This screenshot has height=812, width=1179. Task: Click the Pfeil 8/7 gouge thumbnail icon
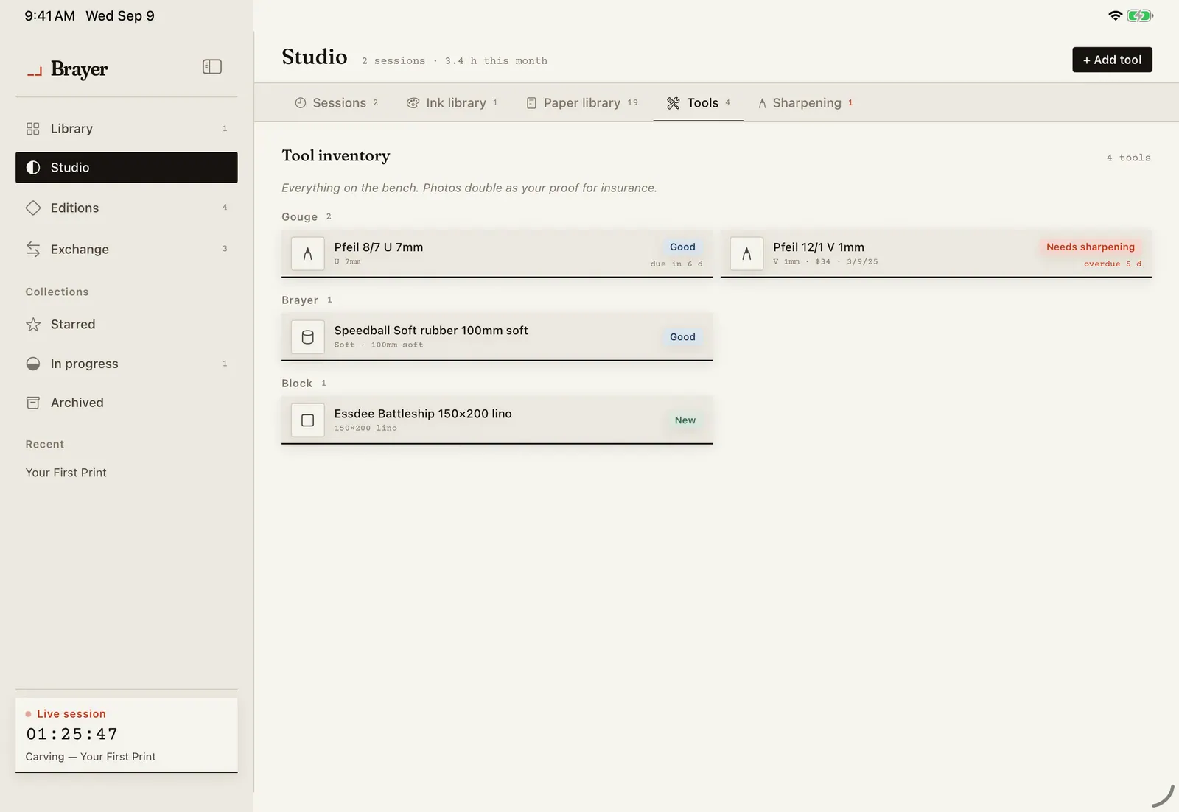point(308,254)
